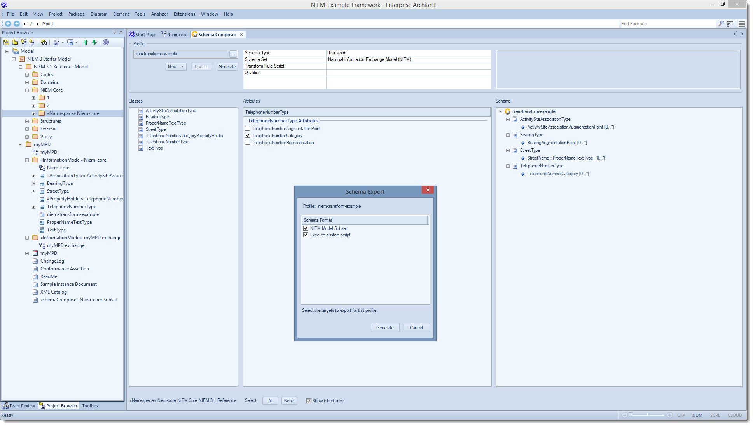Click the Find in Project Browser binoculars icon
The width and height of the screenshot is (753, 426).
pyautogui.click(x=44, y=42)
